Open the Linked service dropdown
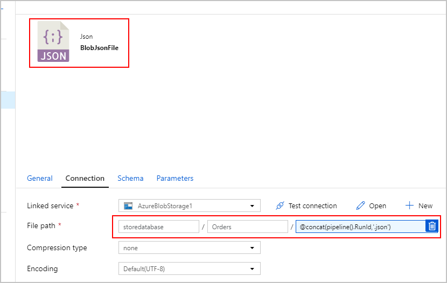The image size is (447, 283). pyautogui.click(x=189, y=206)
